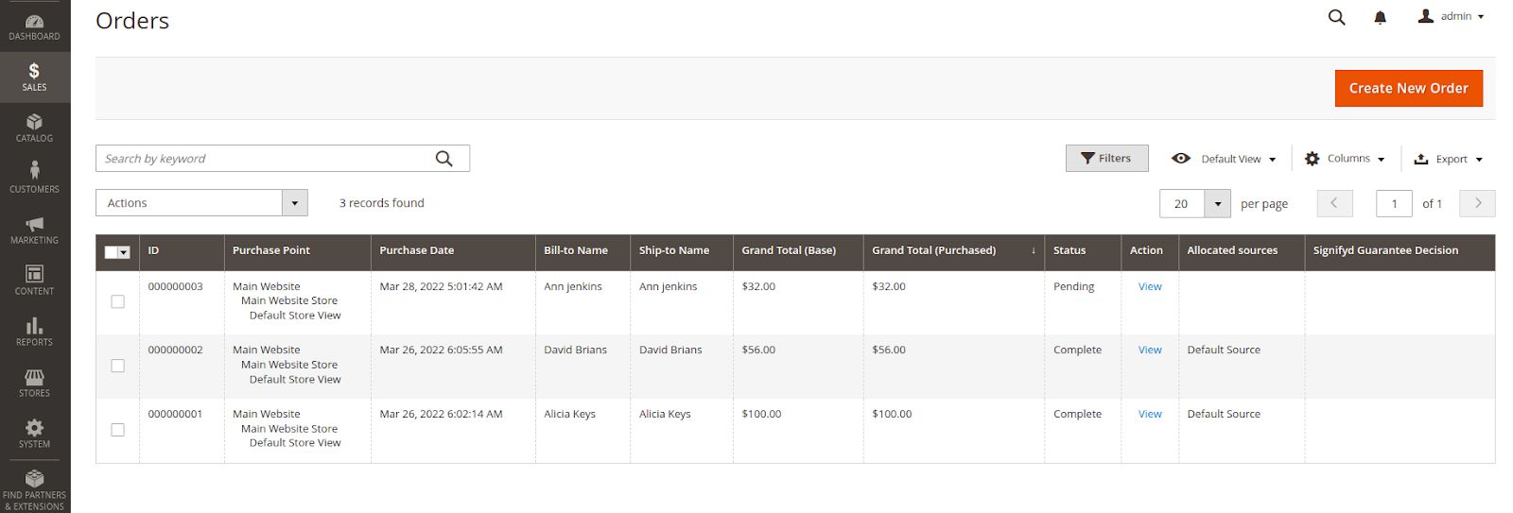Select checkbox for order 000000002
1513x513 pixels.
click(x=117, y=366)
